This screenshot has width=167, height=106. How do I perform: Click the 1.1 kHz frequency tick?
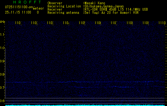2,35
